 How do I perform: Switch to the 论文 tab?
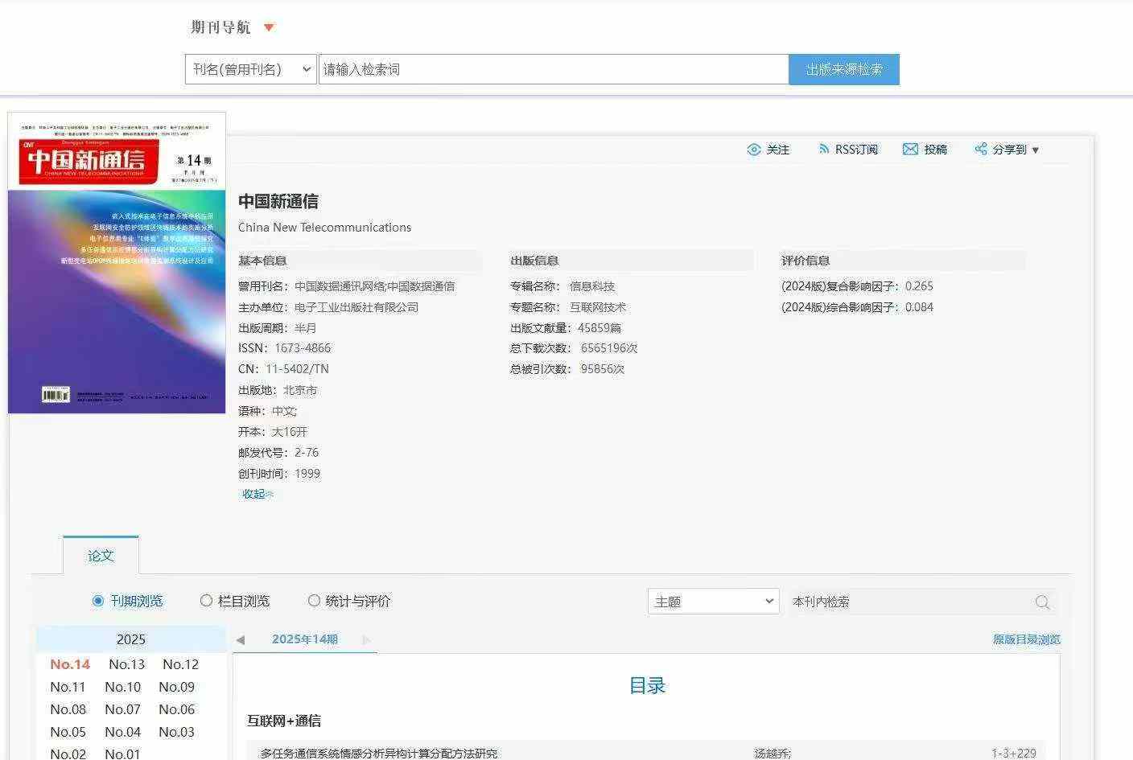pyautogui.click(x=101, y=556)
